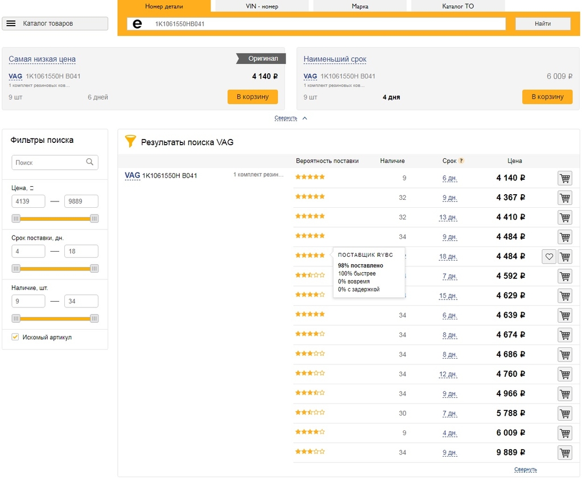Click В корзину in the Наименьший срок card

tap(547, 97)
